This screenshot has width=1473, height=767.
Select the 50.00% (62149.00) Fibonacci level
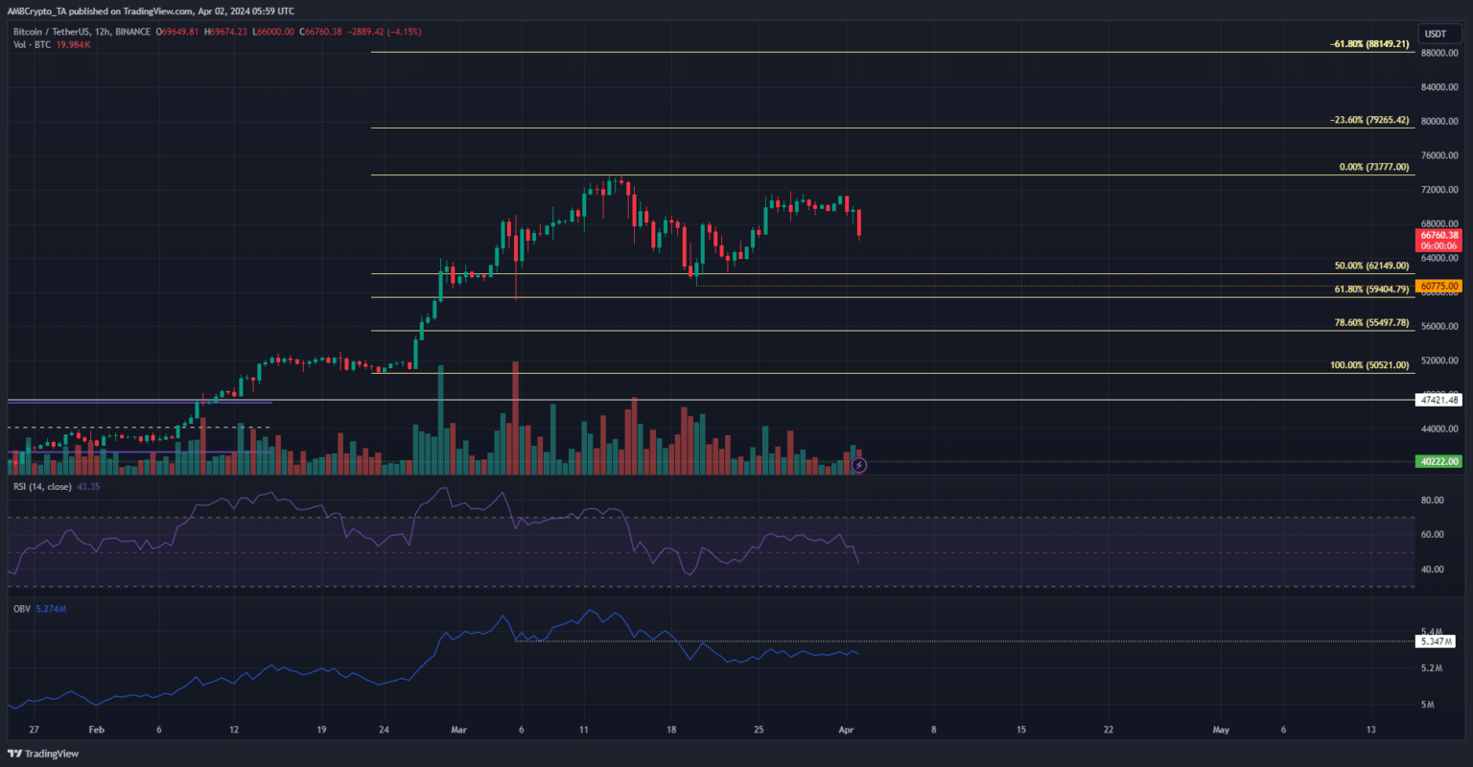point(1369,266)
